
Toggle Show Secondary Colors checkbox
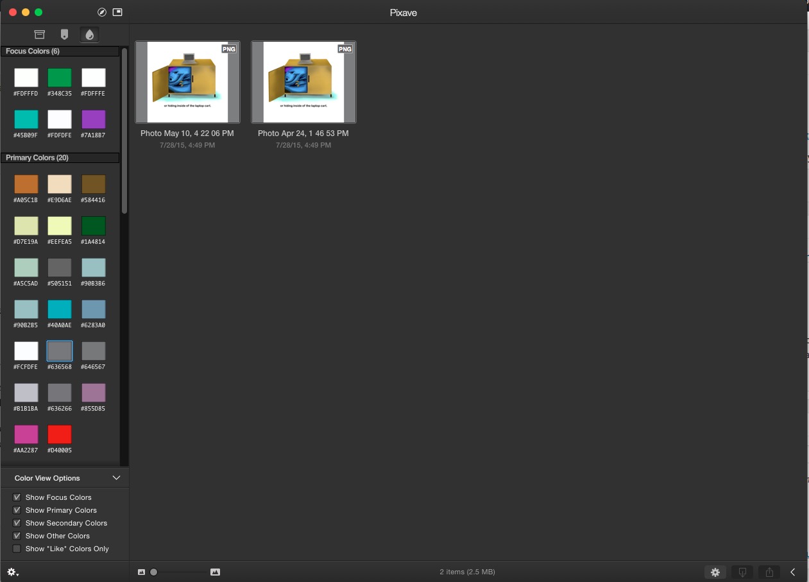17,523
